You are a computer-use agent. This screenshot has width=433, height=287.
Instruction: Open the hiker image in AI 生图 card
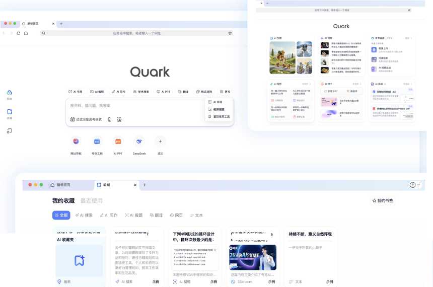[282, 57]
